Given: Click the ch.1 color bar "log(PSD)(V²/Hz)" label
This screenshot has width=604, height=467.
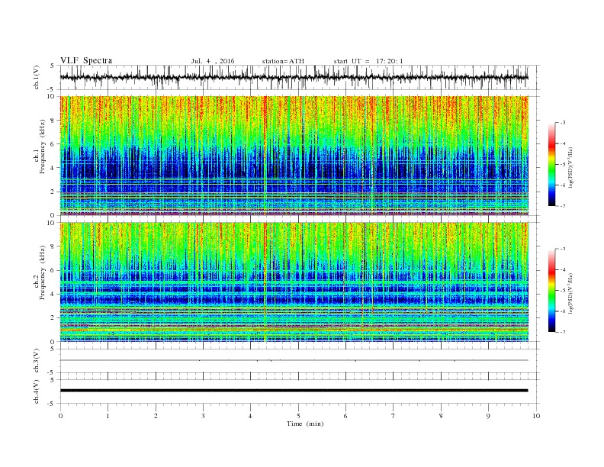Looking at the screenshot, I should click(x=571, y=167).
